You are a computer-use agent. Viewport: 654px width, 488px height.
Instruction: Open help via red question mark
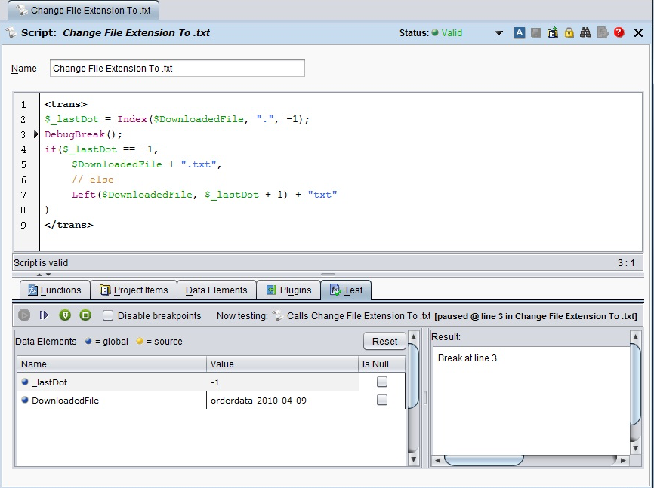(619, 33)
